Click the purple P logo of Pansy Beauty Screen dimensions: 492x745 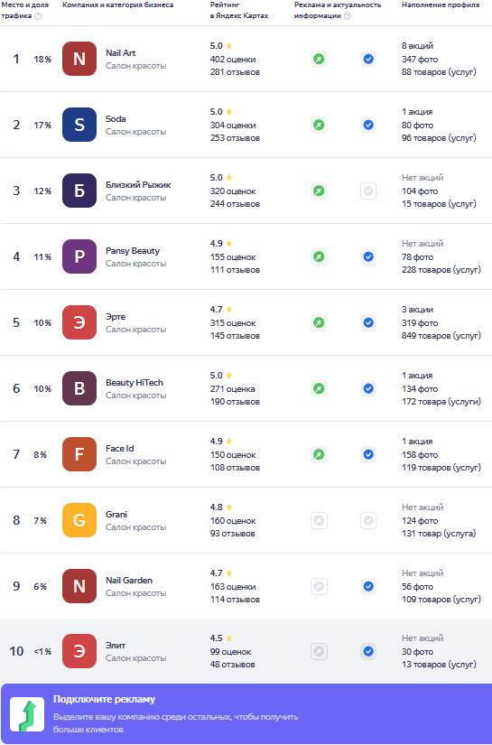pos(79,256)
